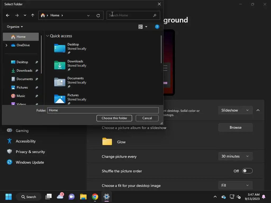Go up one folder level

tap(33, 15)
